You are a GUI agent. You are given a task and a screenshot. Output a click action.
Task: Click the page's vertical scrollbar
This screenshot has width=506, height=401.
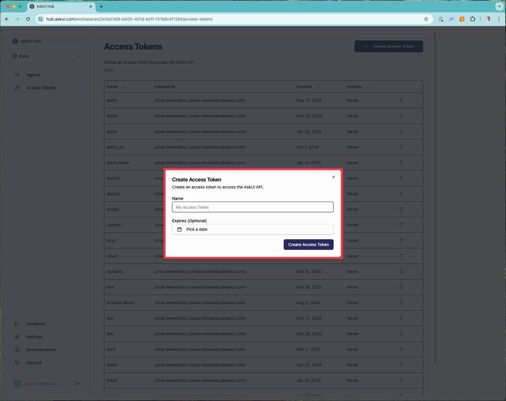point(435,198)
